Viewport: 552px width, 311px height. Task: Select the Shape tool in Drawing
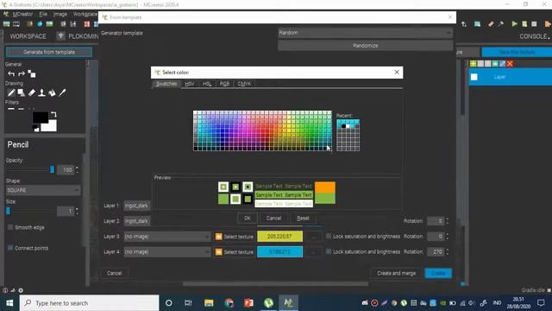[21, 92]
